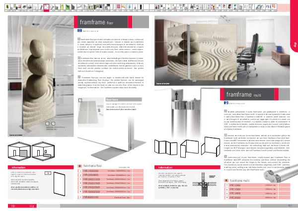Click page number 161 in the footer
The image size is (298, 211).
(x=290, y=206)
